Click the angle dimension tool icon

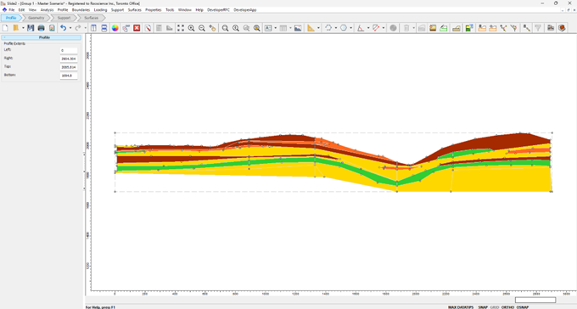click(x=361, y=28)
